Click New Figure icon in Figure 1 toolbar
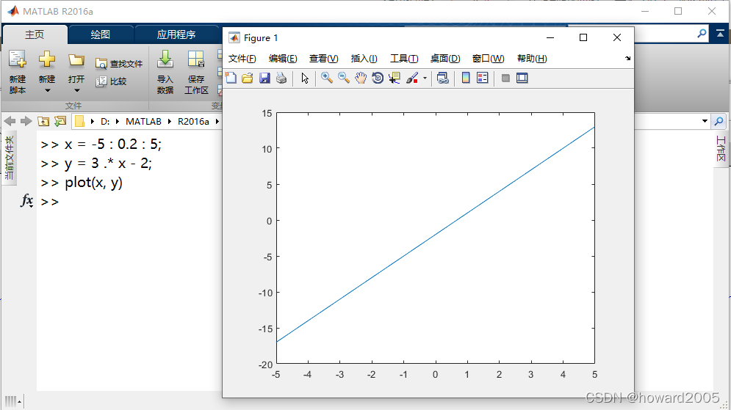The height and width of the screenshot is (410, 731). (x=231, y=78)
